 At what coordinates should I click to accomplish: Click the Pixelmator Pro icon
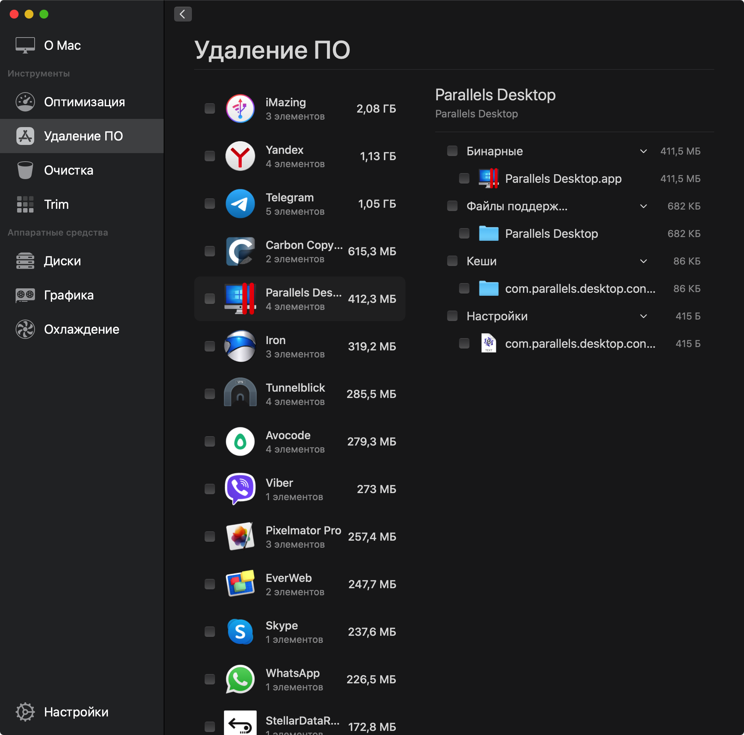coord(240,537)
